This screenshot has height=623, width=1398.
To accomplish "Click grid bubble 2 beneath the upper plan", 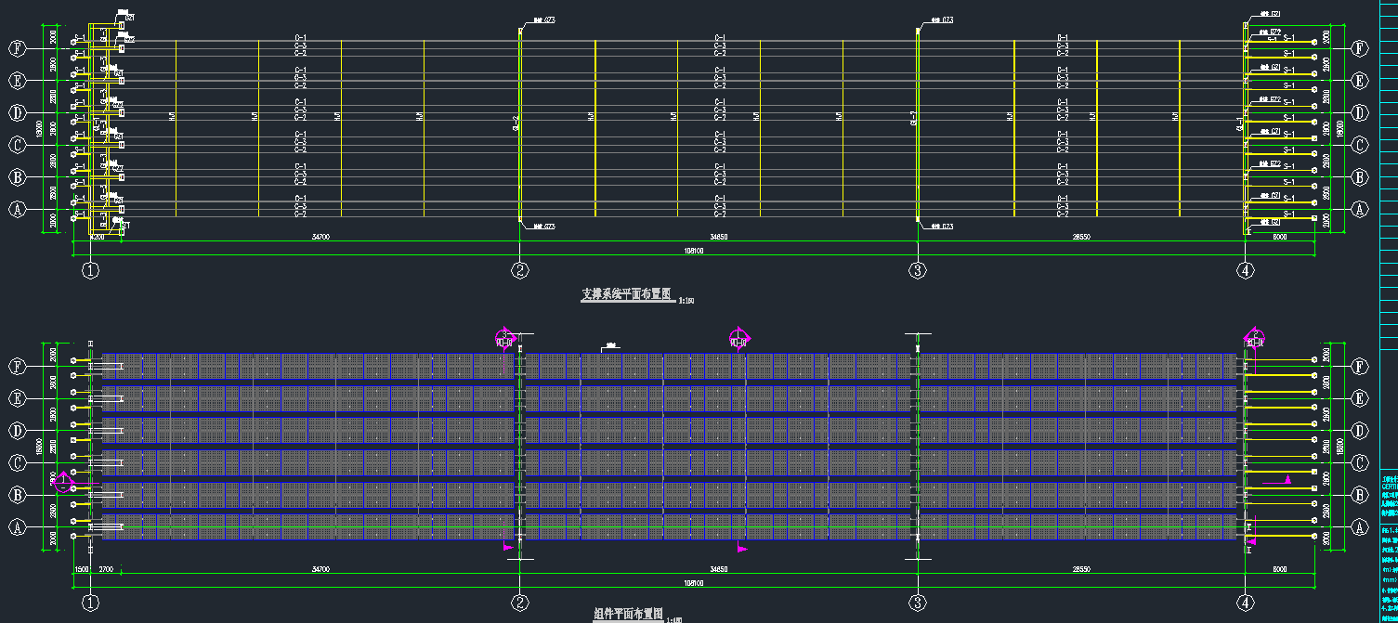I will pos(520,271).
